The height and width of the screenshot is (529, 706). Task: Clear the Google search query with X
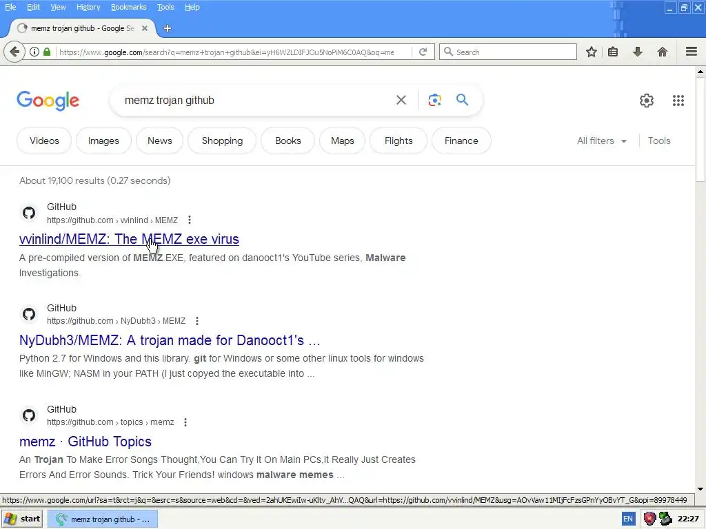click(401, 100)
